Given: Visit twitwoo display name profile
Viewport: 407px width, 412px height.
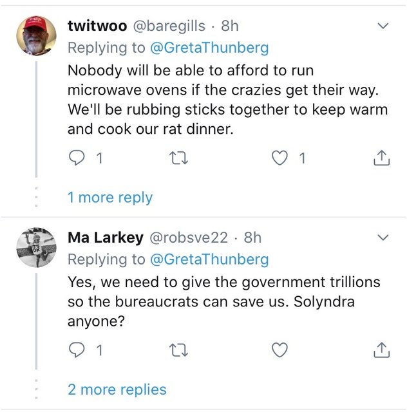Looking at the screenshot, I should click(x=97, y=26).
